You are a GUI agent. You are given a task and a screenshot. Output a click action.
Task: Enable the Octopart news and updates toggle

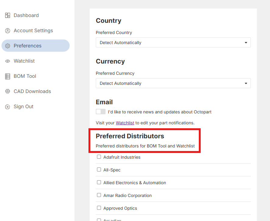tap(100, 112)
